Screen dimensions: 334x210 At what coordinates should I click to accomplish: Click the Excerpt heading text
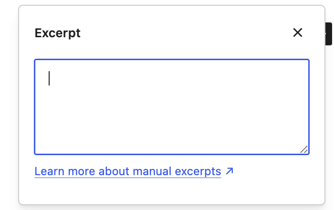(x=58, y=33)
